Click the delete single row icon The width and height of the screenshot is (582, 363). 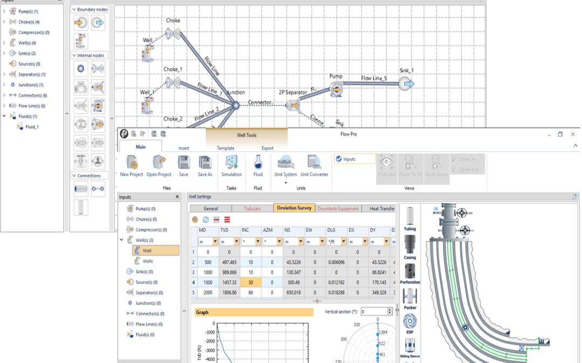tap(217, 219)
